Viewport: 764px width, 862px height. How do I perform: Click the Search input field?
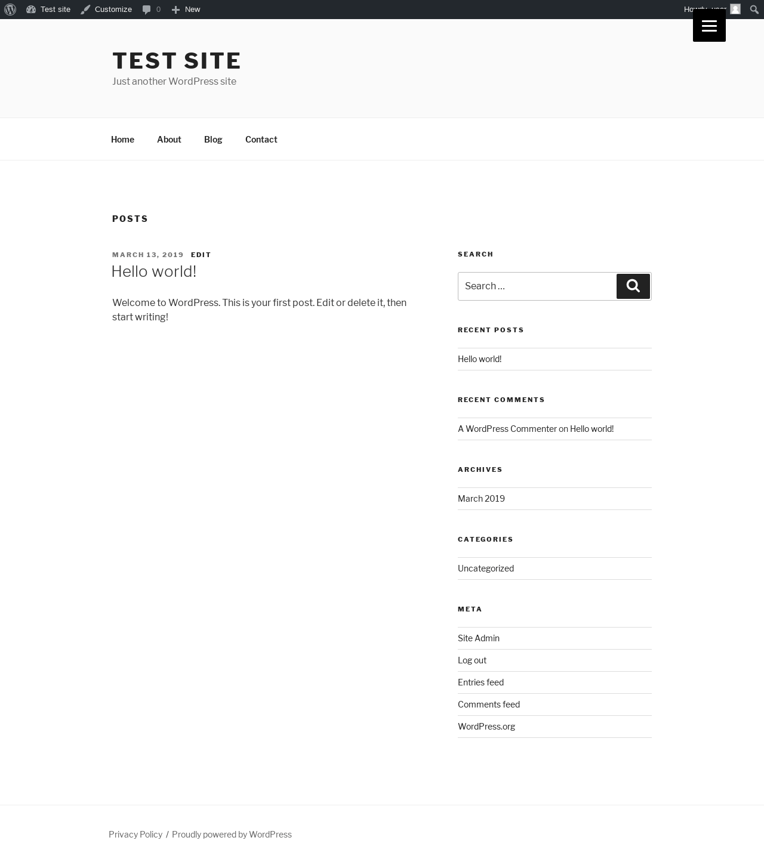click(537, 286)
